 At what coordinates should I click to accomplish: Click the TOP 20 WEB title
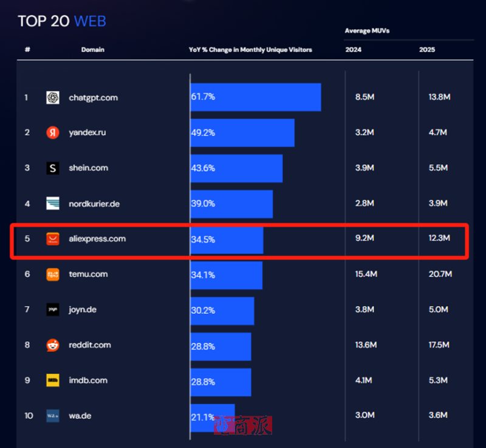[62, 21]
